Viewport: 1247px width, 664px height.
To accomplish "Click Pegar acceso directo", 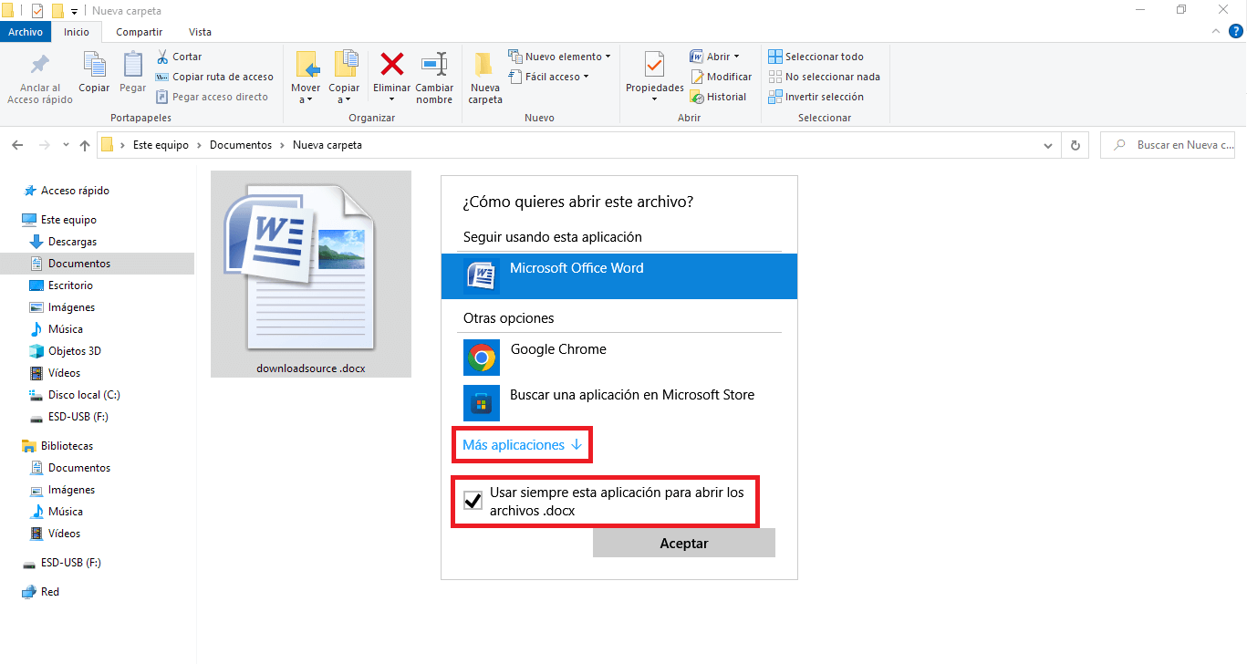I will pos(212,97).
